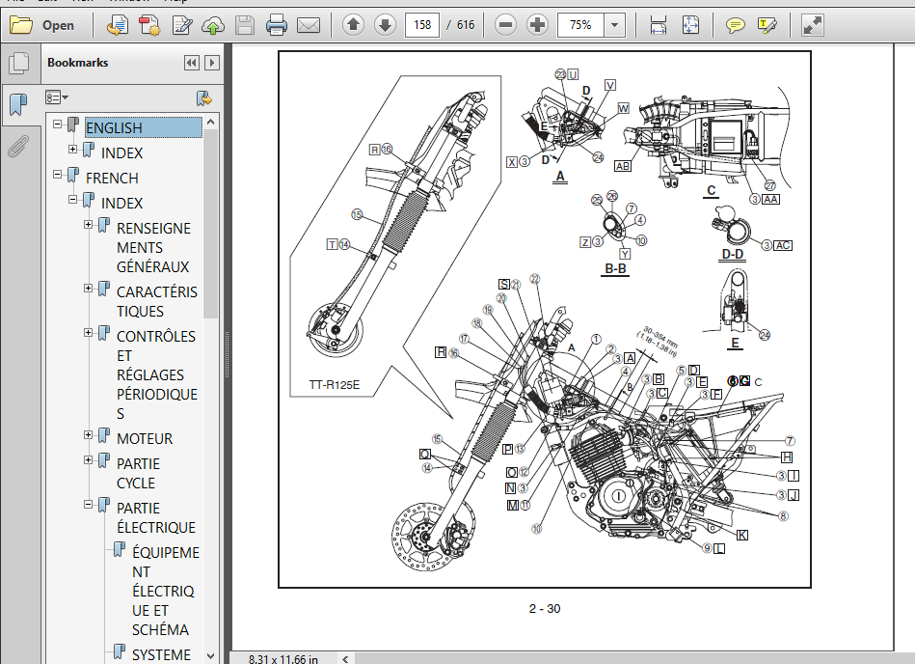Expand the Bookmarks panel with right arrow
The image size is (915, 664).
212,63
